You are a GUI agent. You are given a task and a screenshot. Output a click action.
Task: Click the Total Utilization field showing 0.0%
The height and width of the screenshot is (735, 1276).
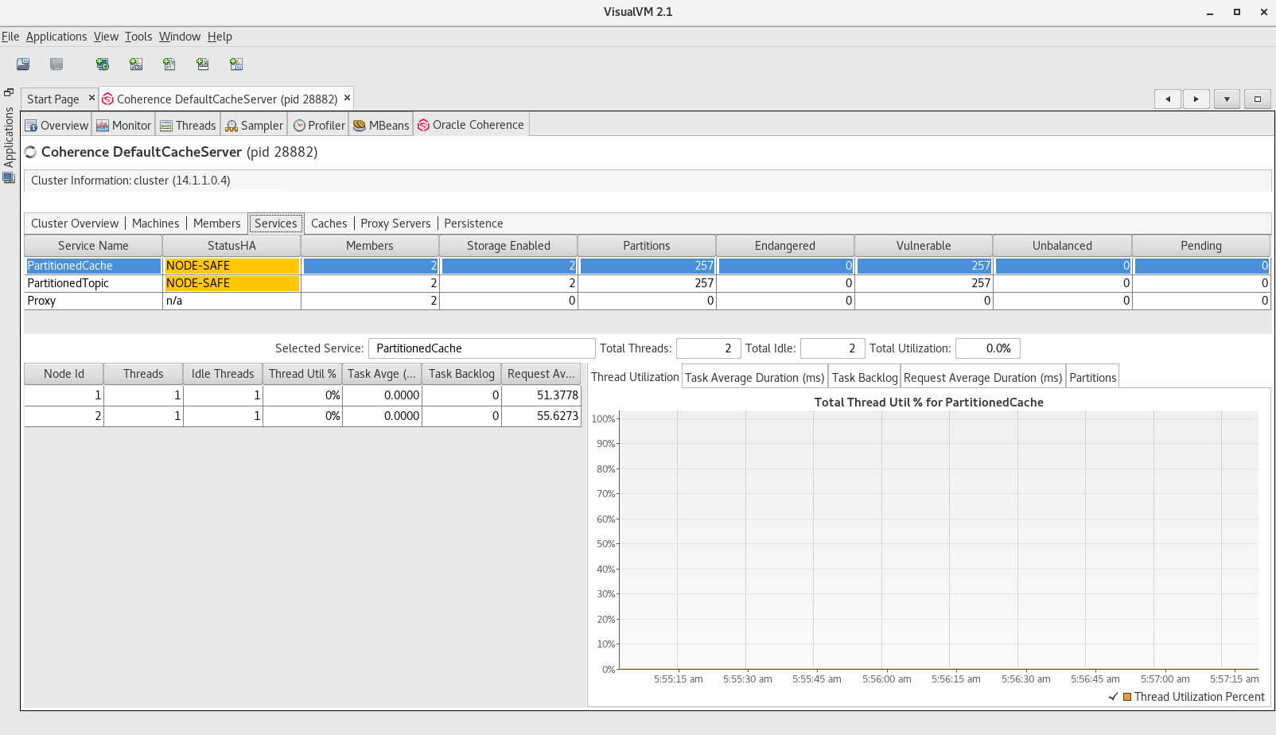tap(987, 348)
